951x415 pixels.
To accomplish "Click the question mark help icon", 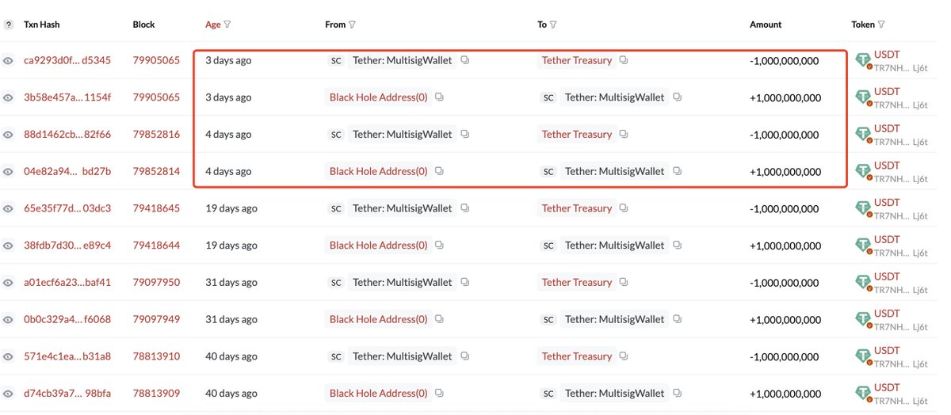I will (9, 25).
